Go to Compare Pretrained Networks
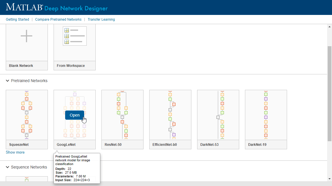The image size is (332, 186). click(x=58, y=20)
